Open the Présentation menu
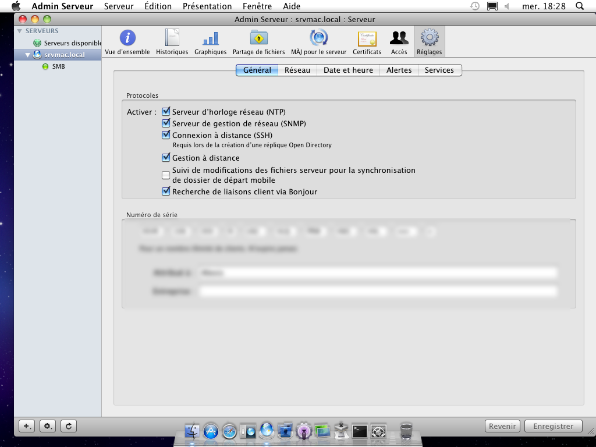596x447 pixels. coord(207,6)
